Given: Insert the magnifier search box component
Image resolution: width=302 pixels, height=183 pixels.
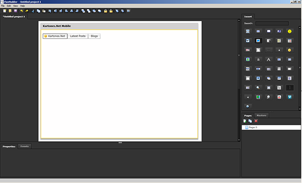Looking at the screenshot, I should pyautogui.click(x=258, y=88).
